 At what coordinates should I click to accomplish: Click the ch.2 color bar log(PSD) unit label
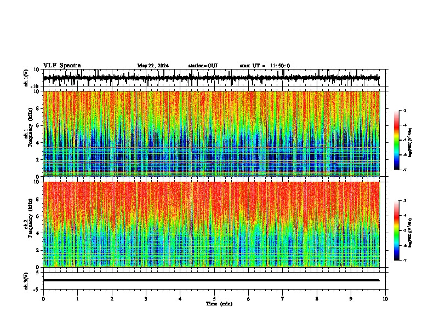410,233
